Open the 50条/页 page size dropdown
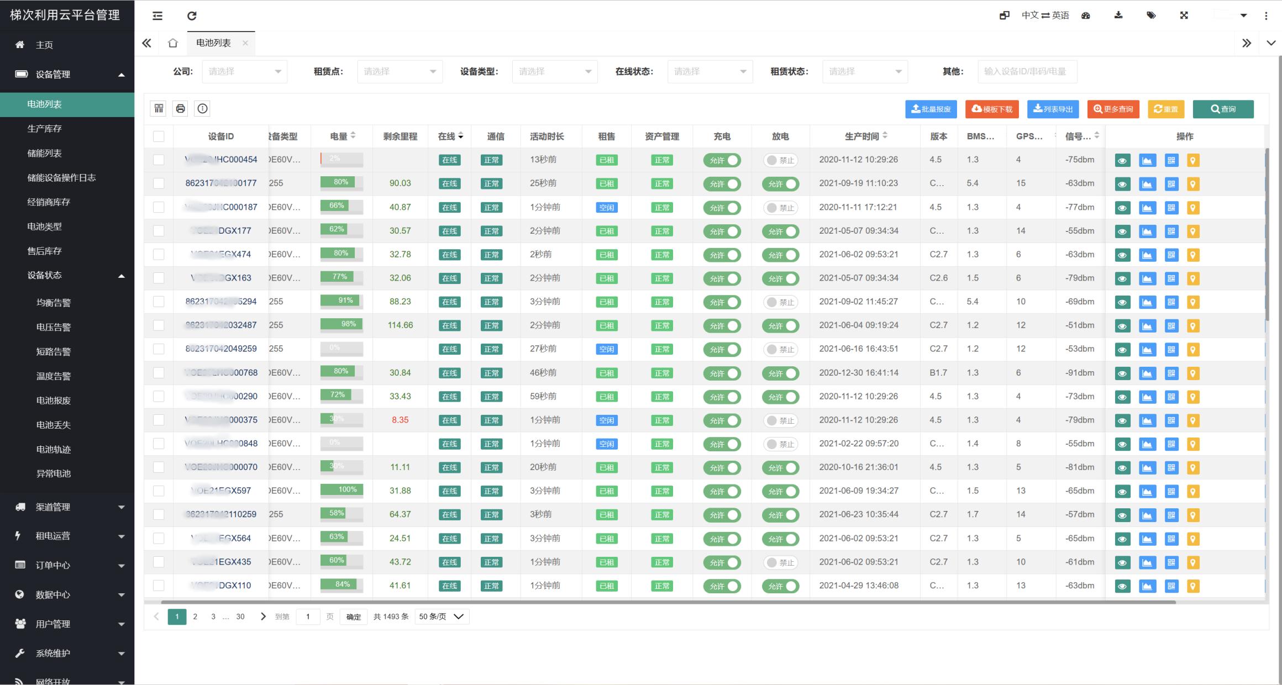 442,616
